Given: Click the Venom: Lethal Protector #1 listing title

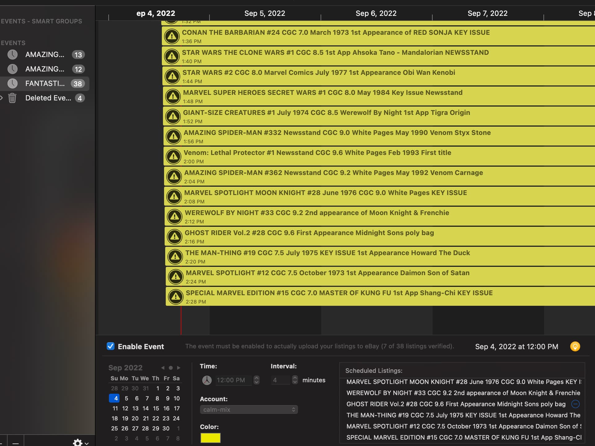Looking at the screenshot, I should (317, 153).
